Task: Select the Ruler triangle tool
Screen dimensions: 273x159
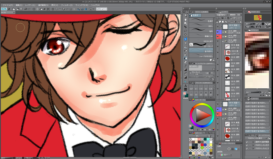Action: pos(185,82)
